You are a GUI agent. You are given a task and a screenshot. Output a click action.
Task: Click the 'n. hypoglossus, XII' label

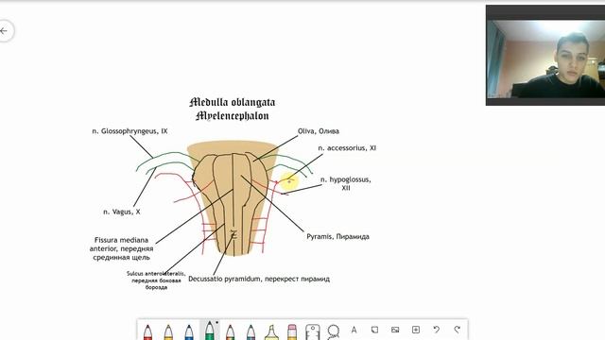coord(346,183)
